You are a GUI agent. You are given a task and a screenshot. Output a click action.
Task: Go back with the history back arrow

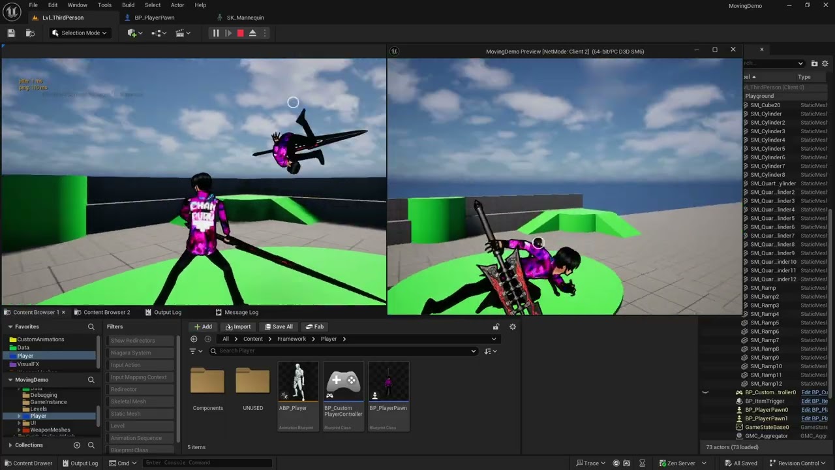[x=194, y=339]
